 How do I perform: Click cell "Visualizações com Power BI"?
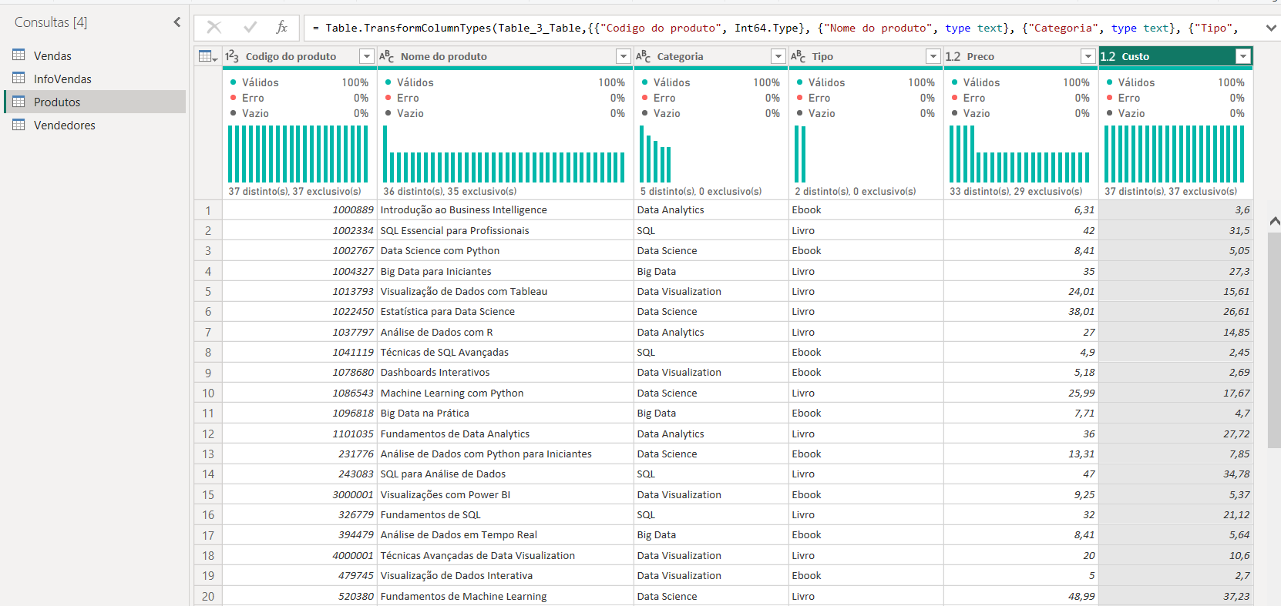[x=505, y=494]
